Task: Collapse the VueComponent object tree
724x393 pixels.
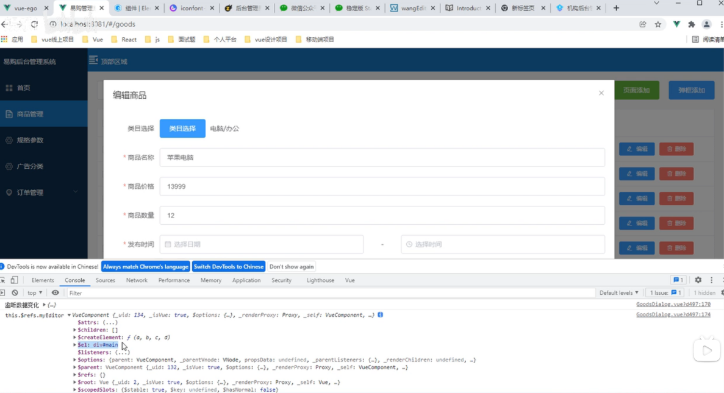Action: click(69, 315)
